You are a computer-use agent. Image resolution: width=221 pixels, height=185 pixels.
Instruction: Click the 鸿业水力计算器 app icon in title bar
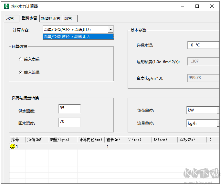pos(6,6)
